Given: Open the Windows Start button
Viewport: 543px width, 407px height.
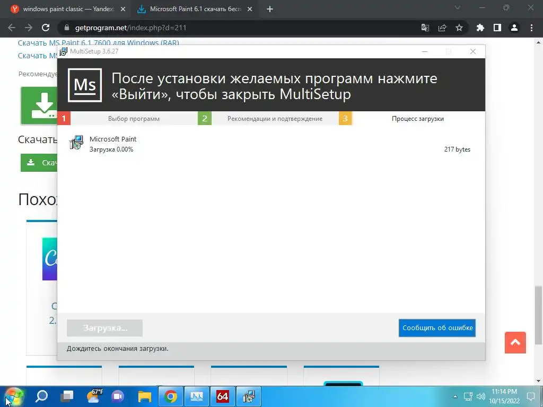Looking at the screenshot, I should tap(13, 396).
